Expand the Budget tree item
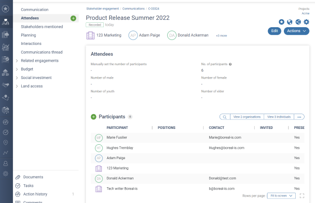315x203 pixels. [17, 69]
